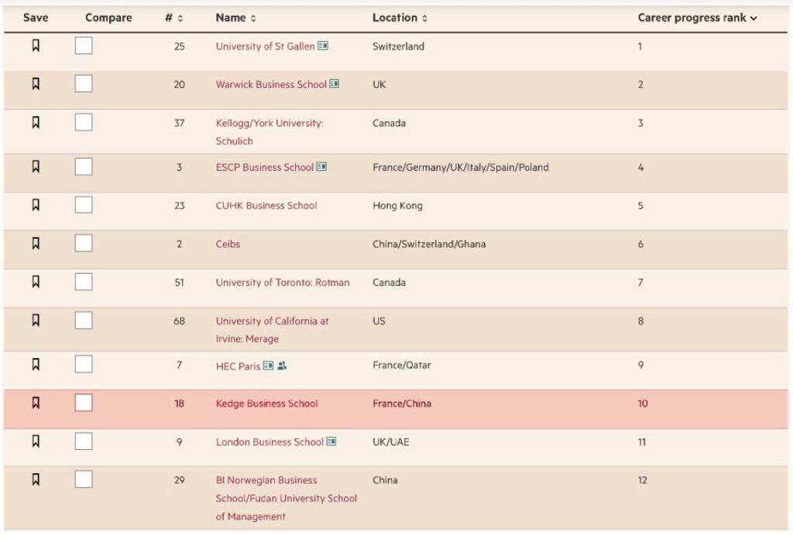793x535 pixels.
Task: Click the Compare column header
Action: coord(108,18)
